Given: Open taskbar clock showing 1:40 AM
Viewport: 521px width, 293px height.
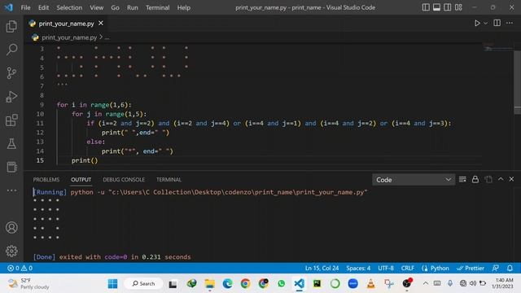Looking at the screenshot, I should [502, 283].
